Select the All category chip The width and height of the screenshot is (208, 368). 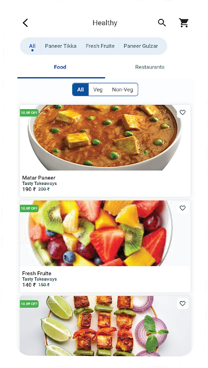point(32,46)
